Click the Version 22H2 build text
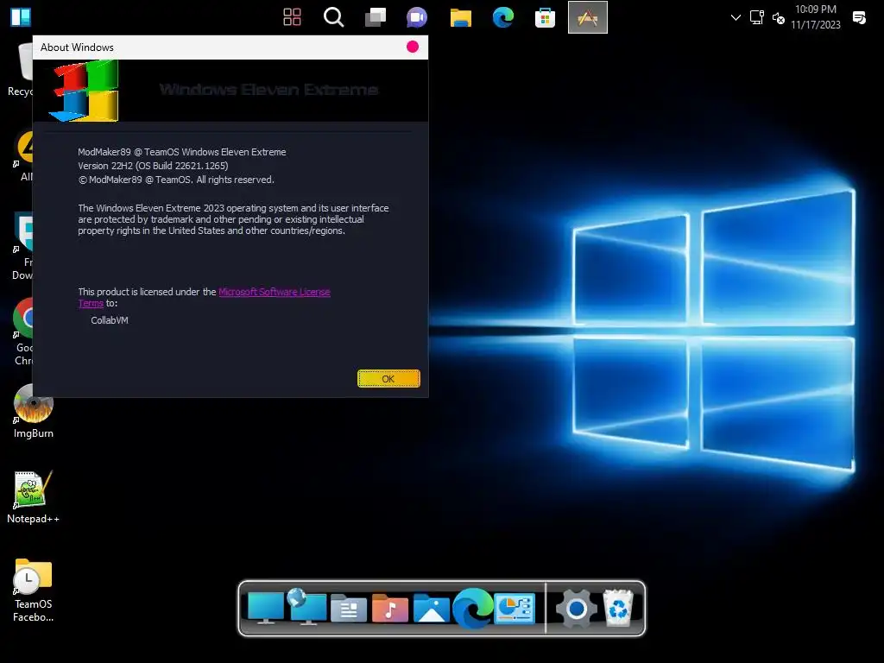Viewport: 884px width, 663px height. click(153, 166)
